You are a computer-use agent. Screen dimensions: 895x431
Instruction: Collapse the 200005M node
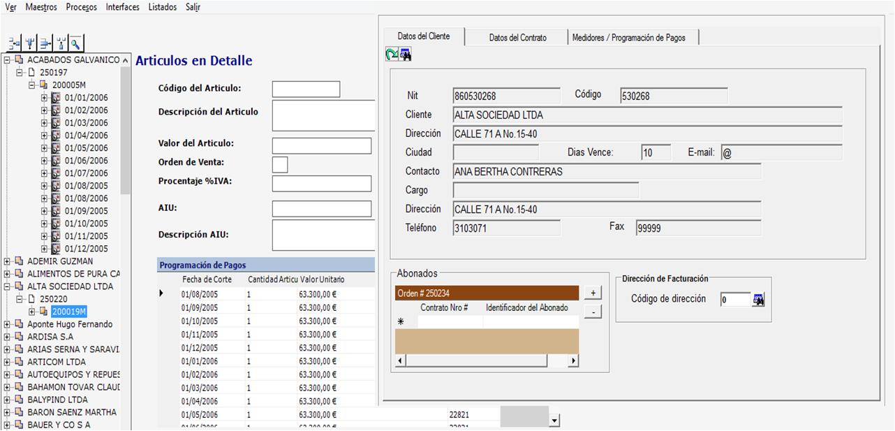[x=33, y=85]
